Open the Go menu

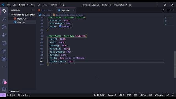point(39,5)
